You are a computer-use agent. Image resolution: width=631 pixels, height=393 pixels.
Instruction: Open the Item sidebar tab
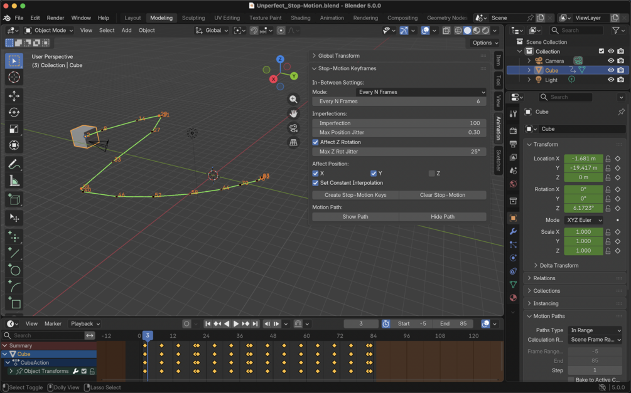(499, 60)
